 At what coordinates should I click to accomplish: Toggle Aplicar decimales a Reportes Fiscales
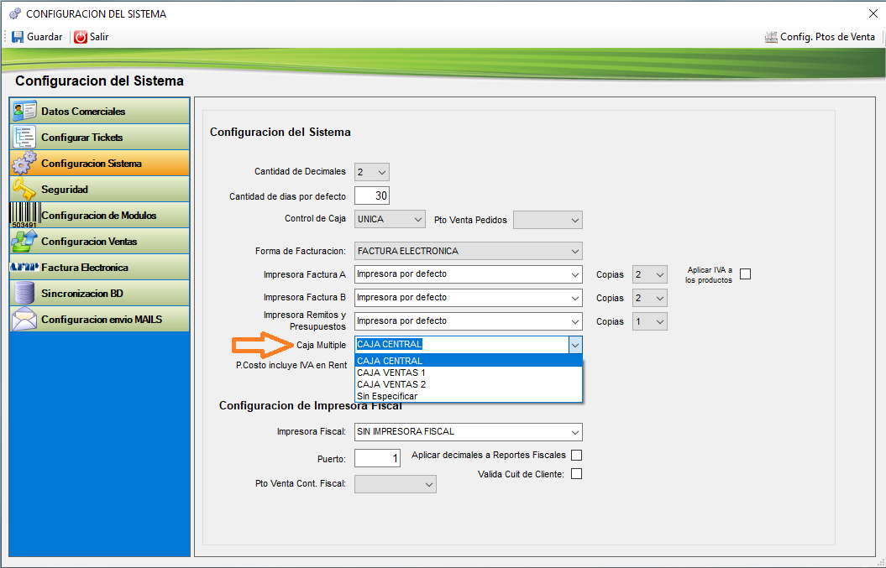tap(576, 456)
